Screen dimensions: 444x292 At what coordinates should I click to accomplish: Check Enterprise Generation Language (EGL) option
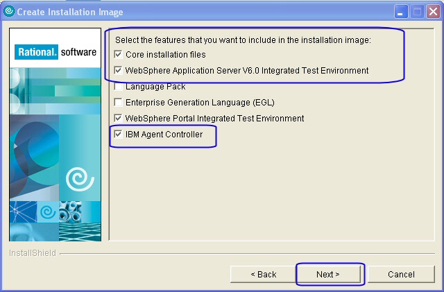(x=118, y=102)
